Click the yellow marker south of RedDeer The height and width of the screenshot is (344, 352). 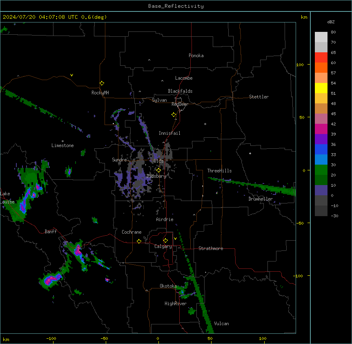click(174, 115)
